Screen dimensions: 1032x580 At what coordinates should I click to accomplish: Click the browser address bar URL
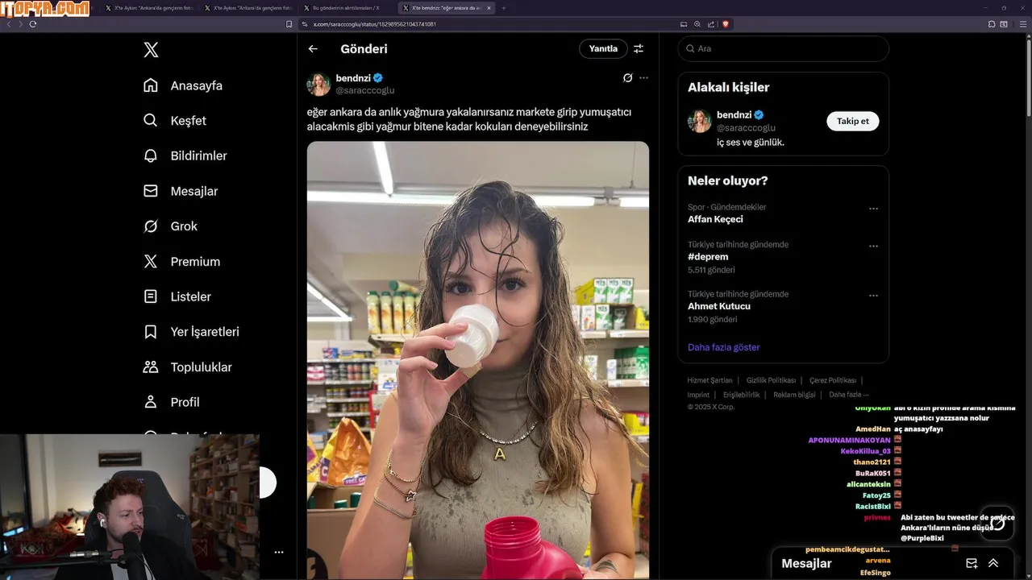coord(375,24)
